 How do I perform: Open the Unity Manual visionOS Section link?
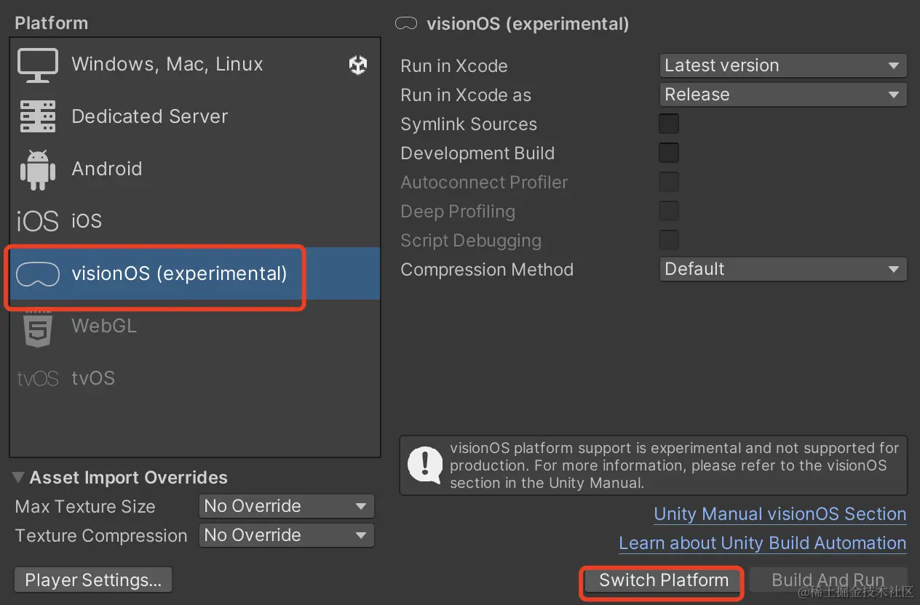(780, 514)
